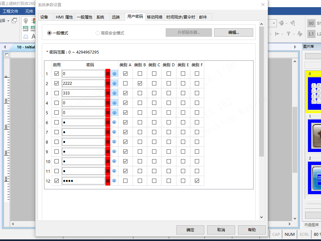Select 一般模式 radio button
The height and width of the screenshot is (241, 321).
[x=50, y=33]
